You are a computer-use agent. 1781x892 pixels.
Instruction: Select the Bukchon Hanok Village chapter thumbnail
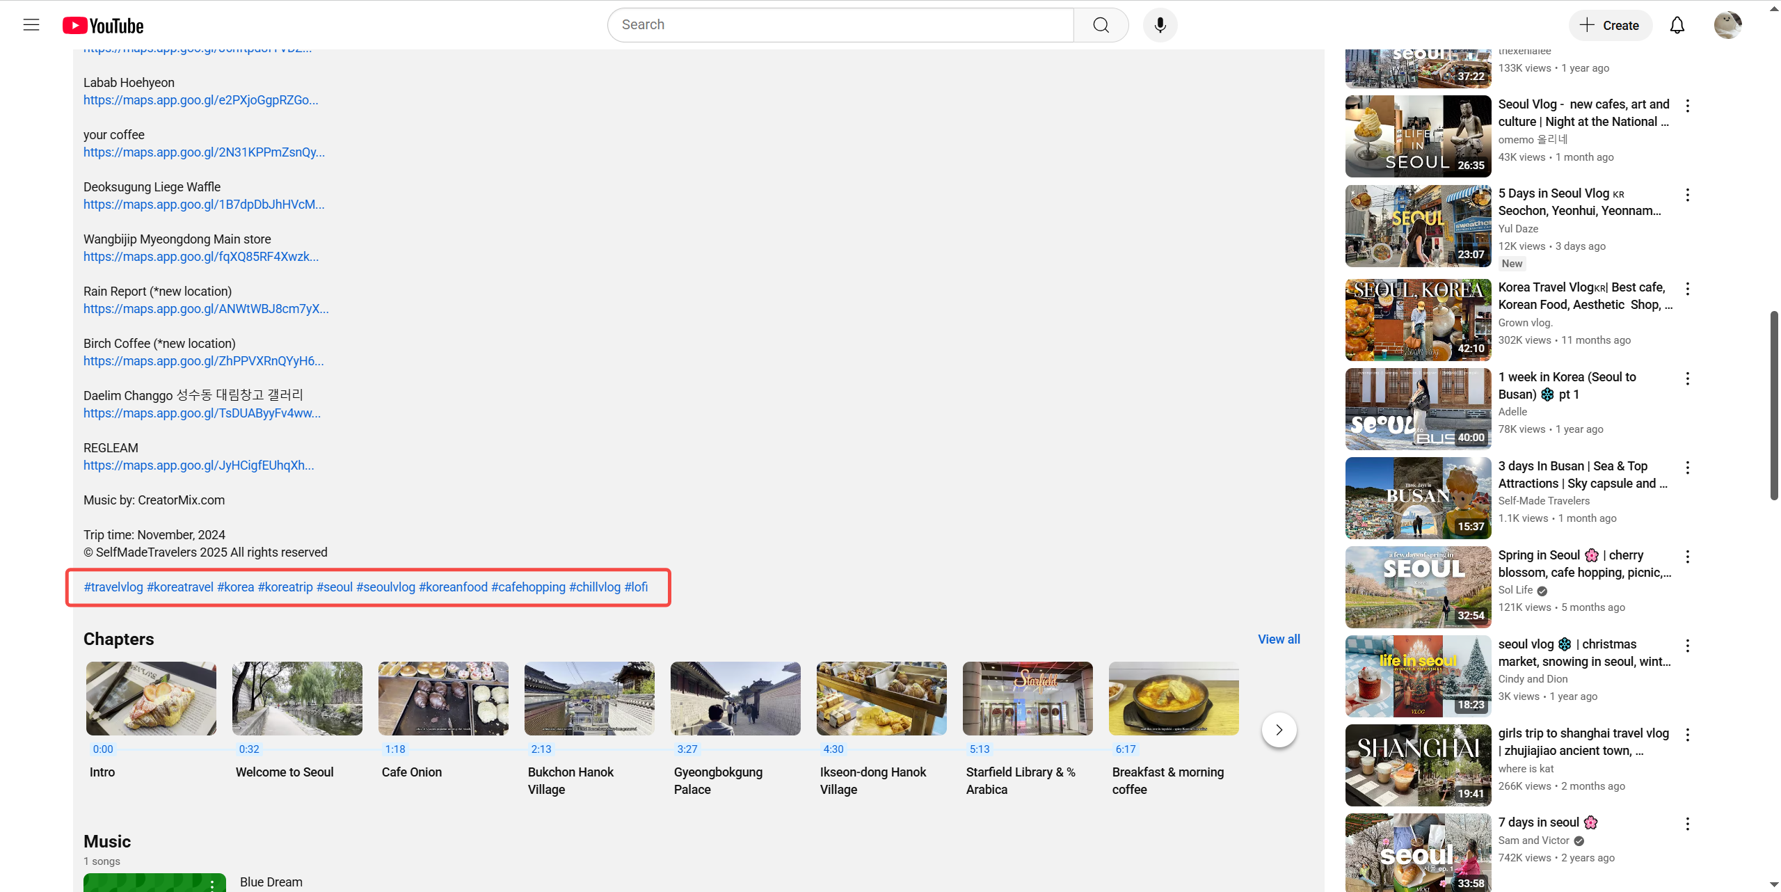tap(589, 698)
